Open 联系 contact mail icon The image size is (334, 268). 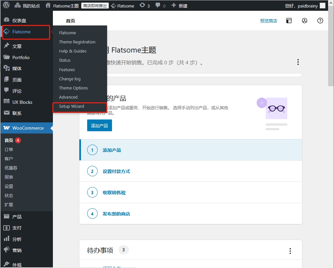coord(7,113)
